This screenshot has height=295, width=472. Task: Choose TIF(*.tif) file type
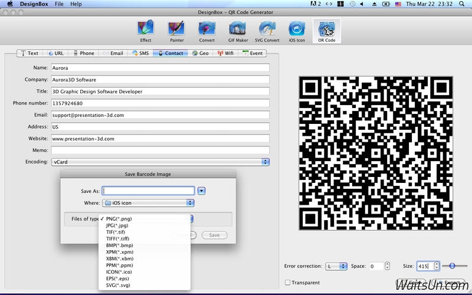tap(145, 232)
